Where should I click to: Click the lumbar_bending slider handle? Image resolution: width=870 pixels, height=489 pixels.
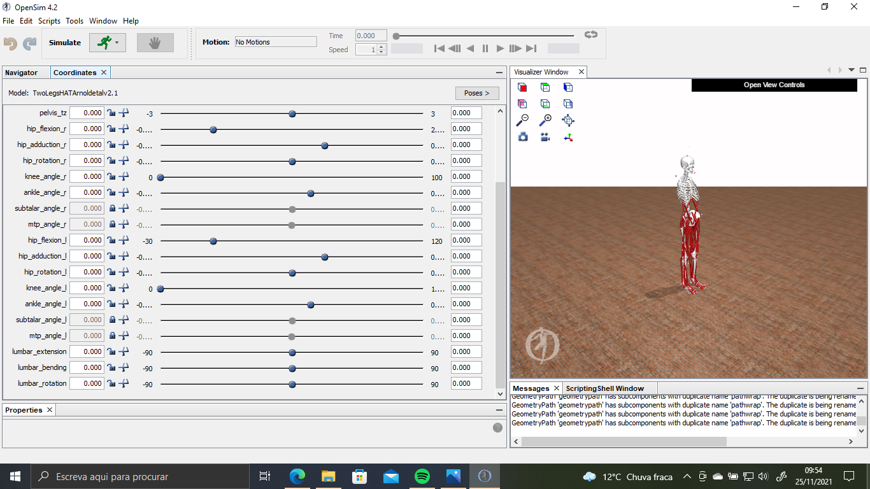point(292,369)
